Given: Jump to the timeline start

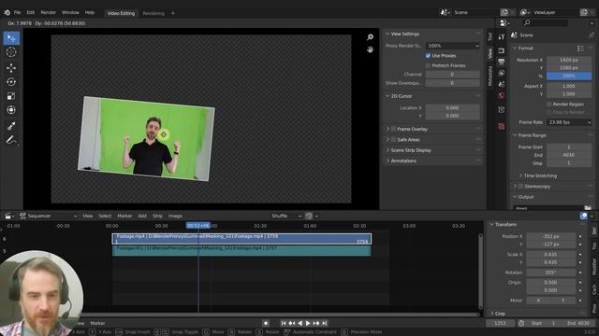Looking at the screenshot, I should (284, 323).
